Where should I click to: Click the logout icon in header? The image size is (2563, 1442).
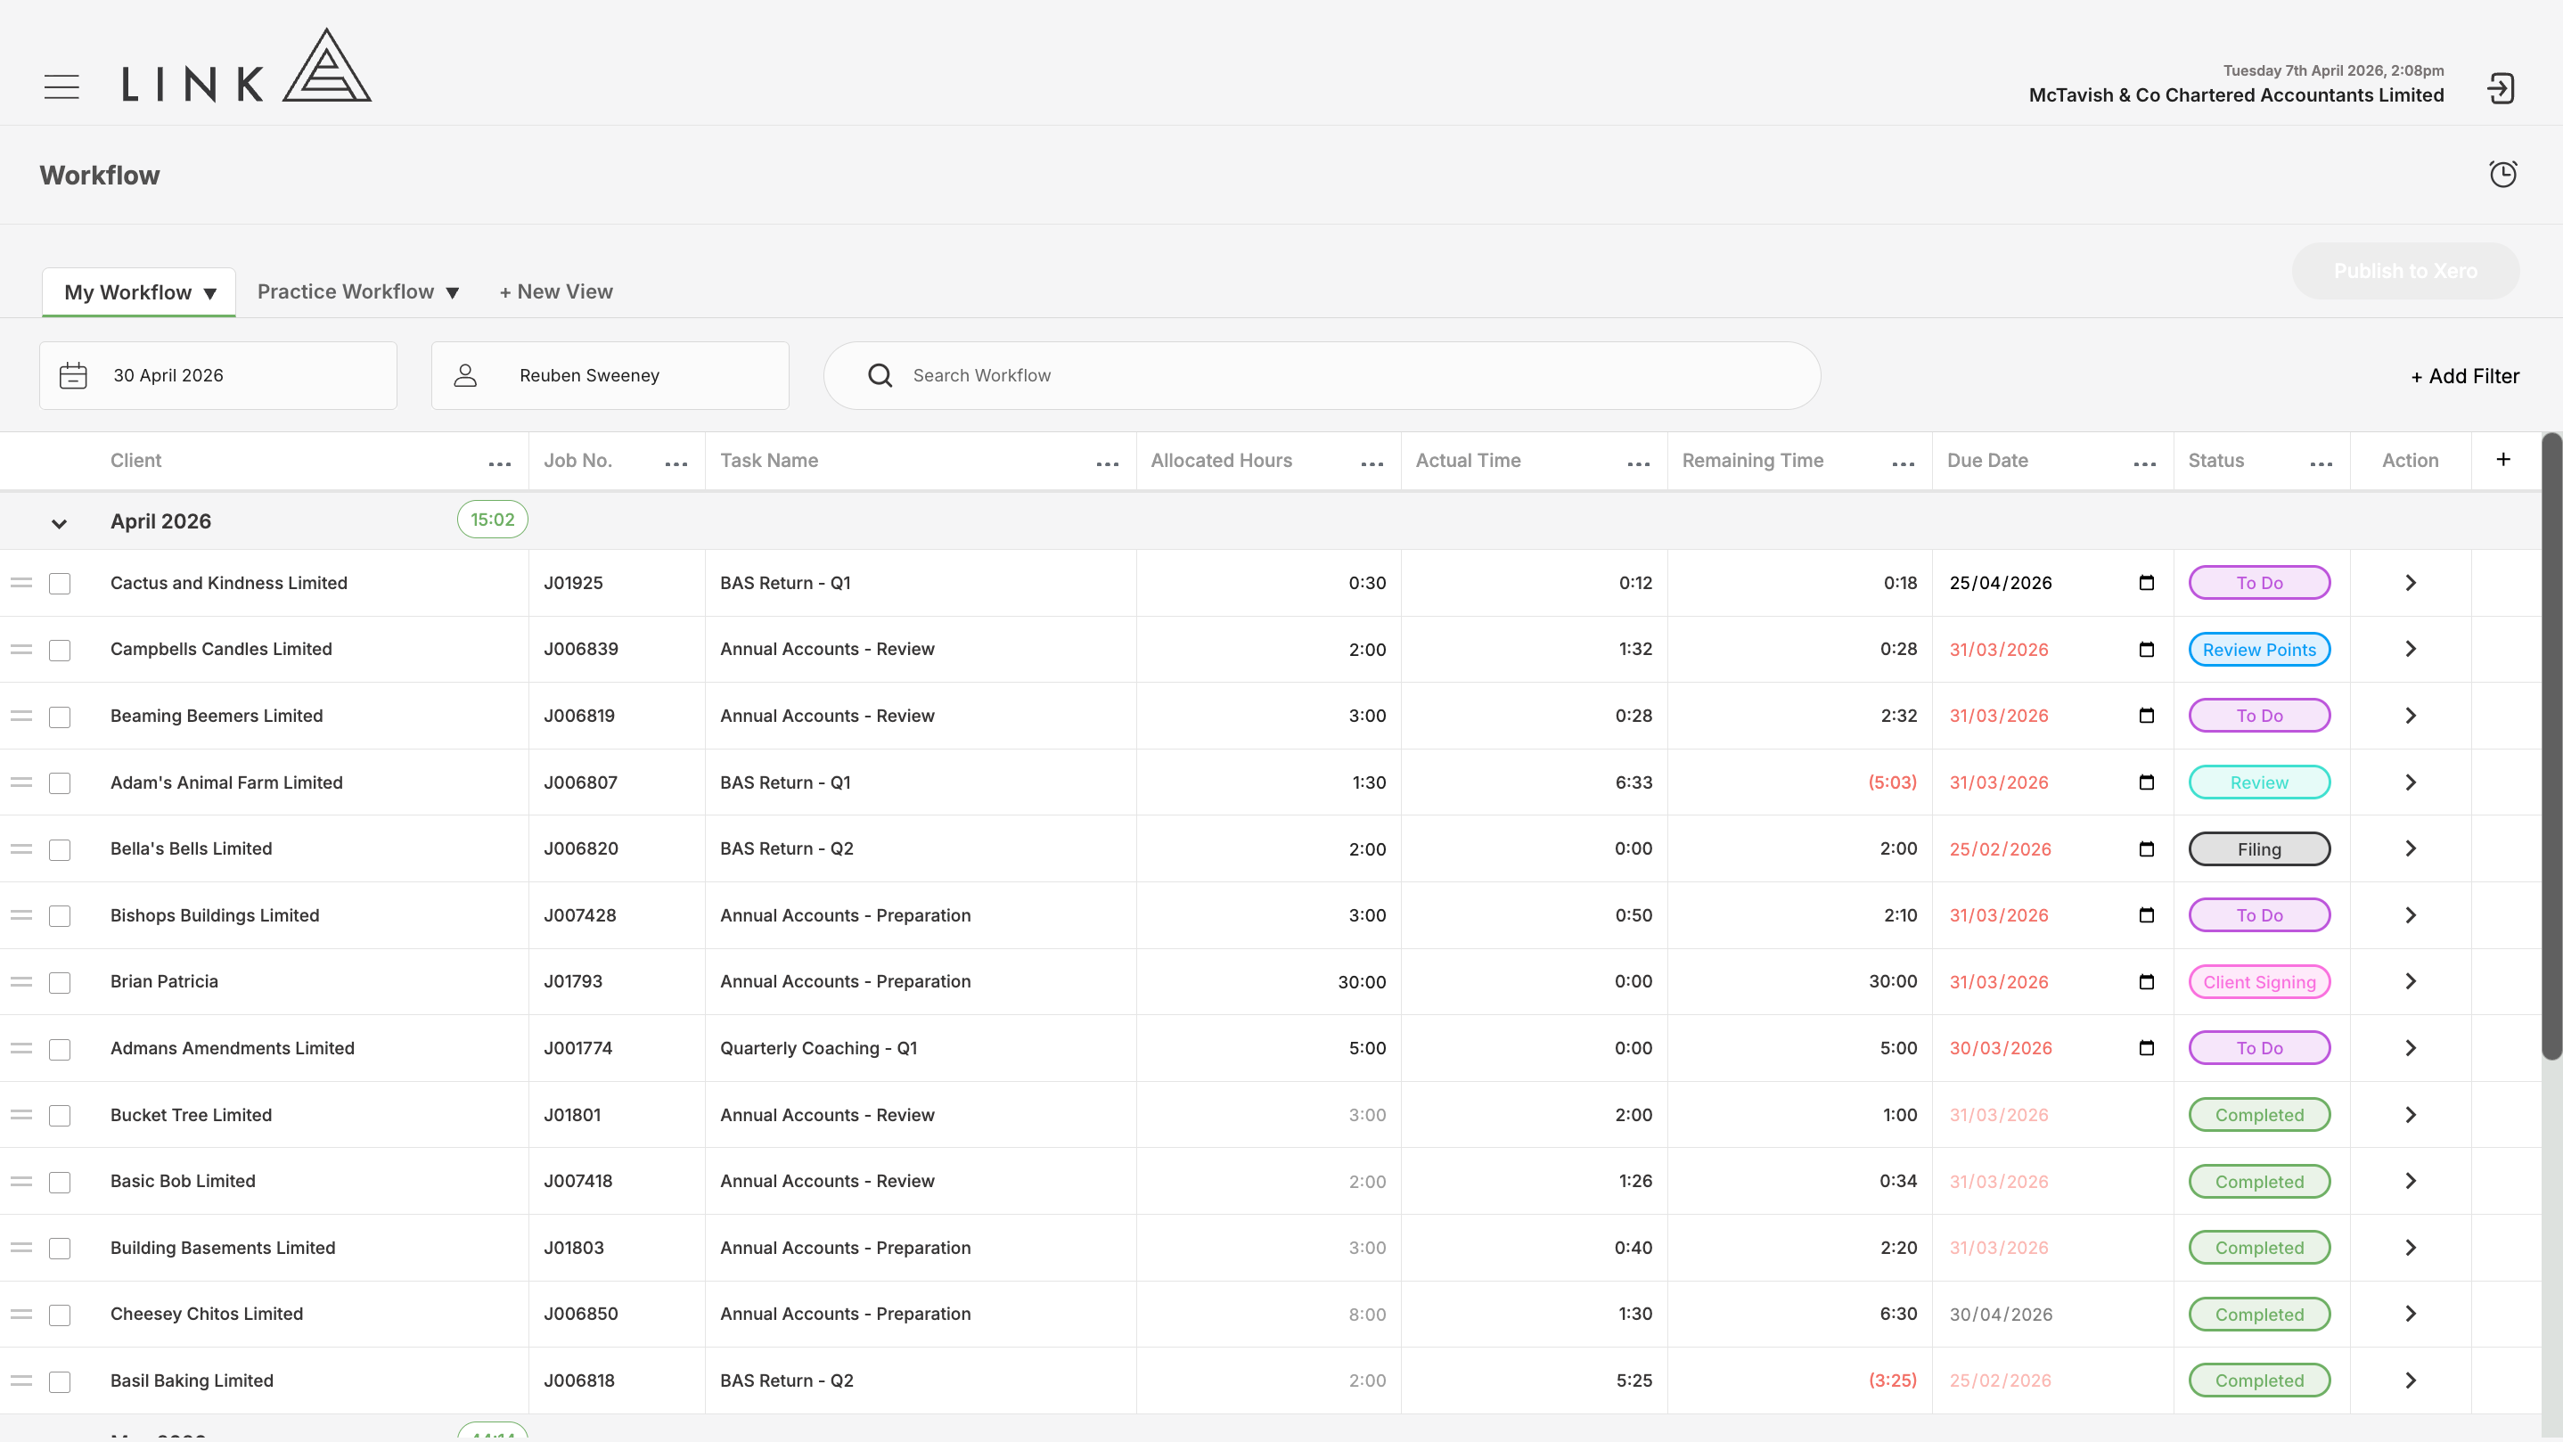coord(2502,88)
